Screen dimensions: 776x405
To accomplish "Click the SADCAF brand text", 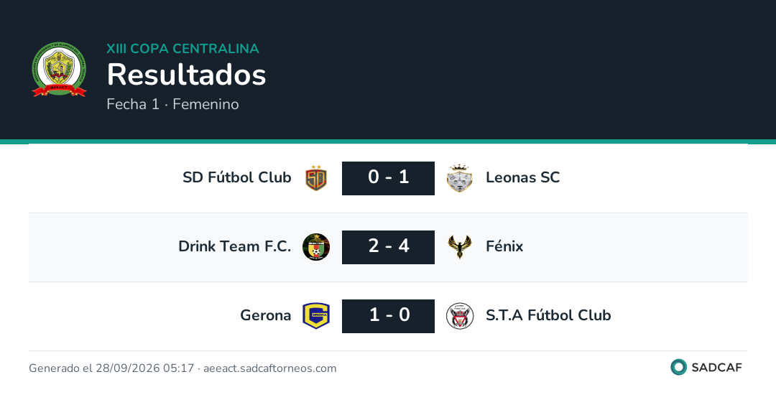I will pyautogui.click(x=716, y=368).
